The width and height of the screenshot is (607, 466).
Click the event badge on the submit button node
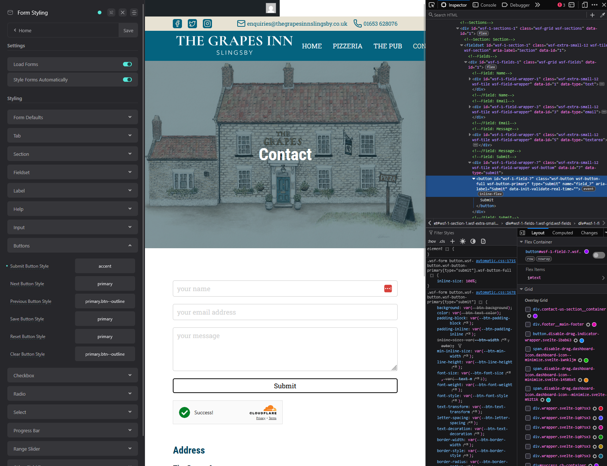pos(589,189)
